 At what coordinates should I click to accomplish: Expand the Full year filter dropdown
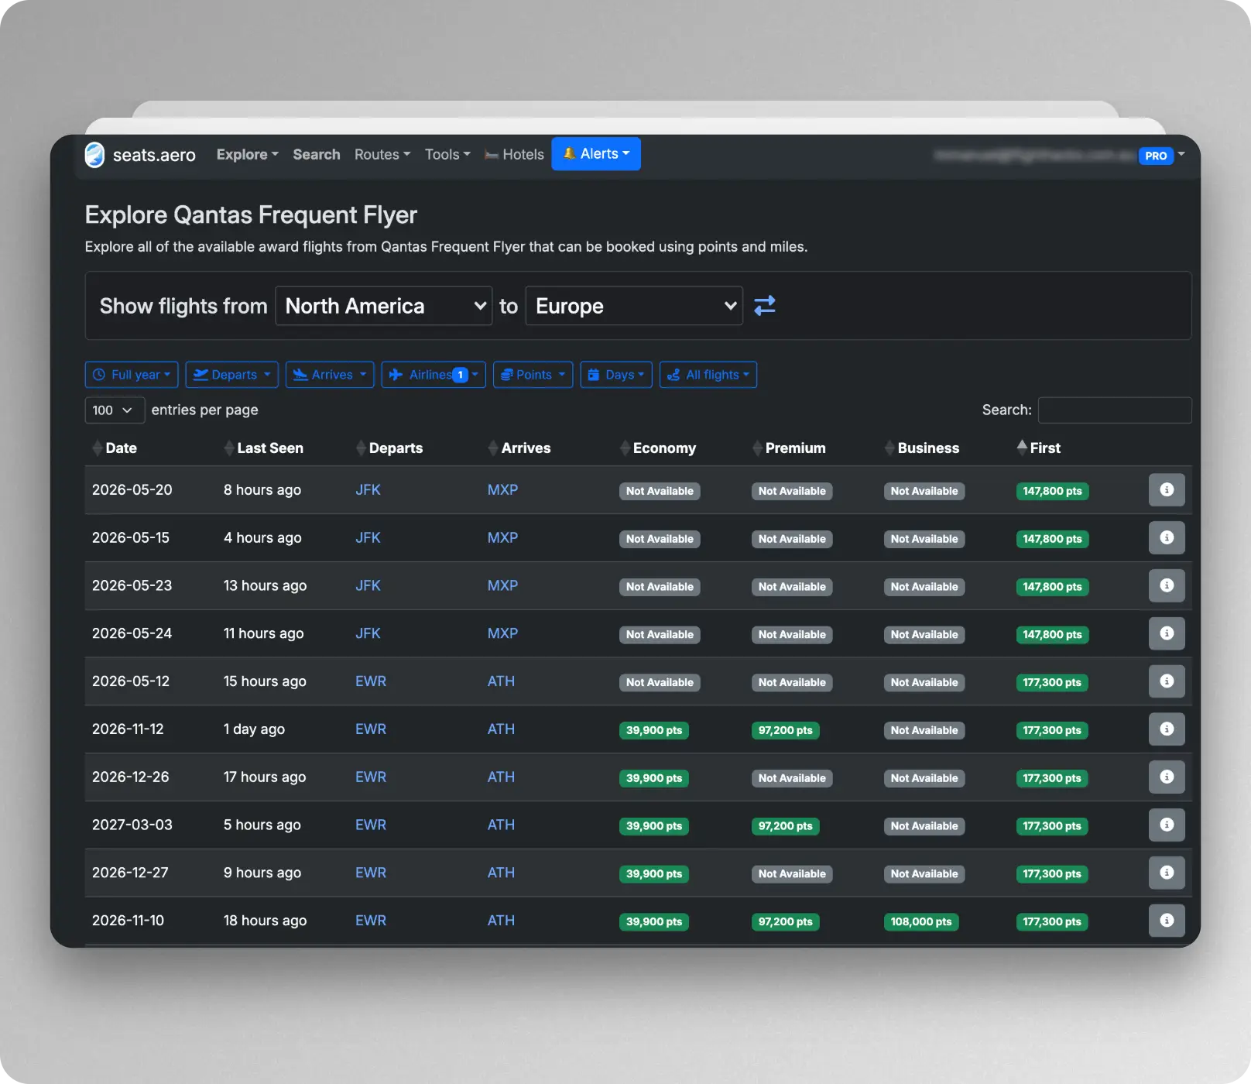pyautogui.click(x=132, y=375)
